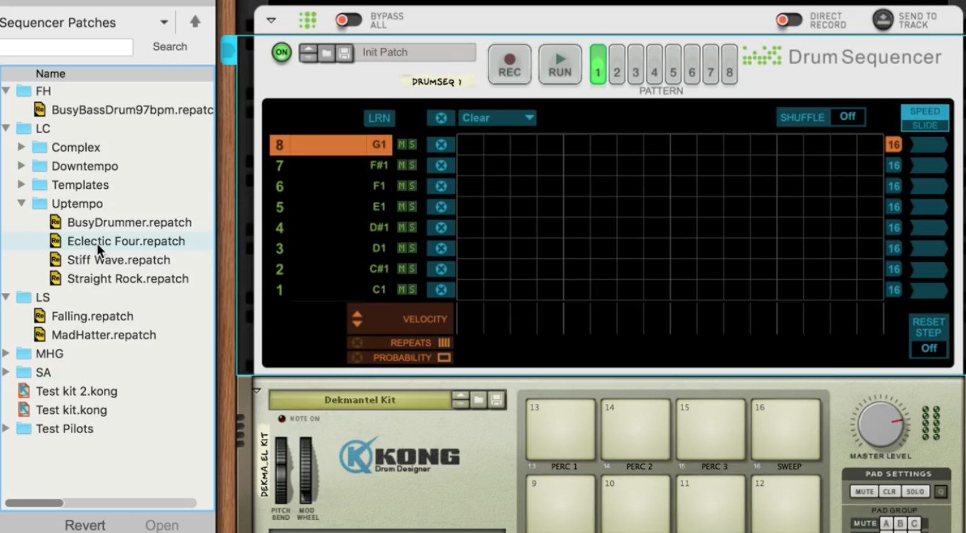Click the RUN button on Drum Sequencer
This screenshot has height=533, width=966.
pyautogui.click(x=560, y=65)
